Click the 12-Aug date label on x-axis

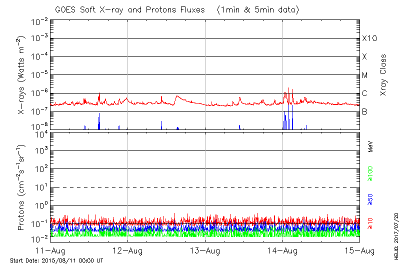[x=128, y=250]
